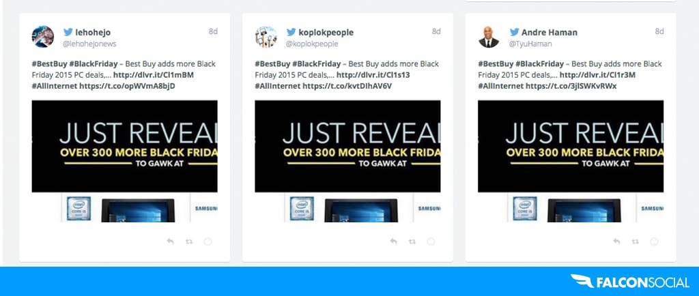Screen dimensions: 699x296
Task: Click the circle icon on koplokpeople's tweet
Action: coord(431,241)
